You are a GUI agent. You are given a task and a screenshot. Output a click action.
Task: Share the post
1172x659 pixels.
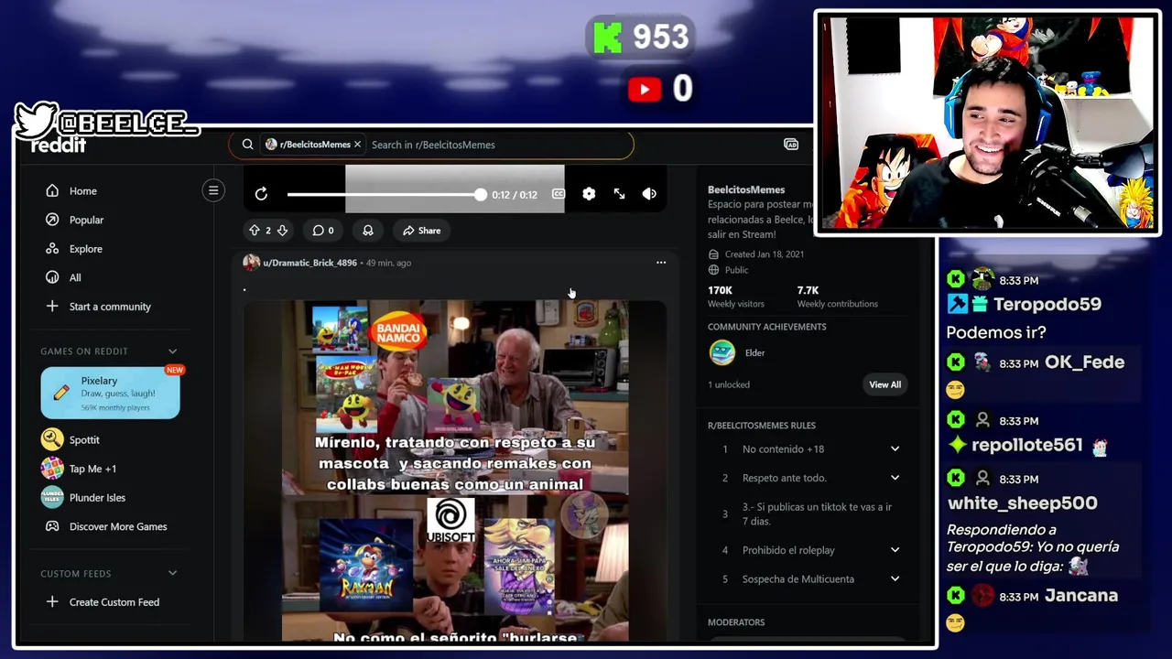pyautogui.click(x=421, y=231)
